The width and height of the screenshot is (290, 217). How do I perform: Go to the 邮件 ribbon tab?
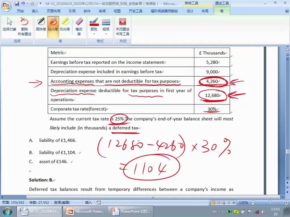pos(87,11)
